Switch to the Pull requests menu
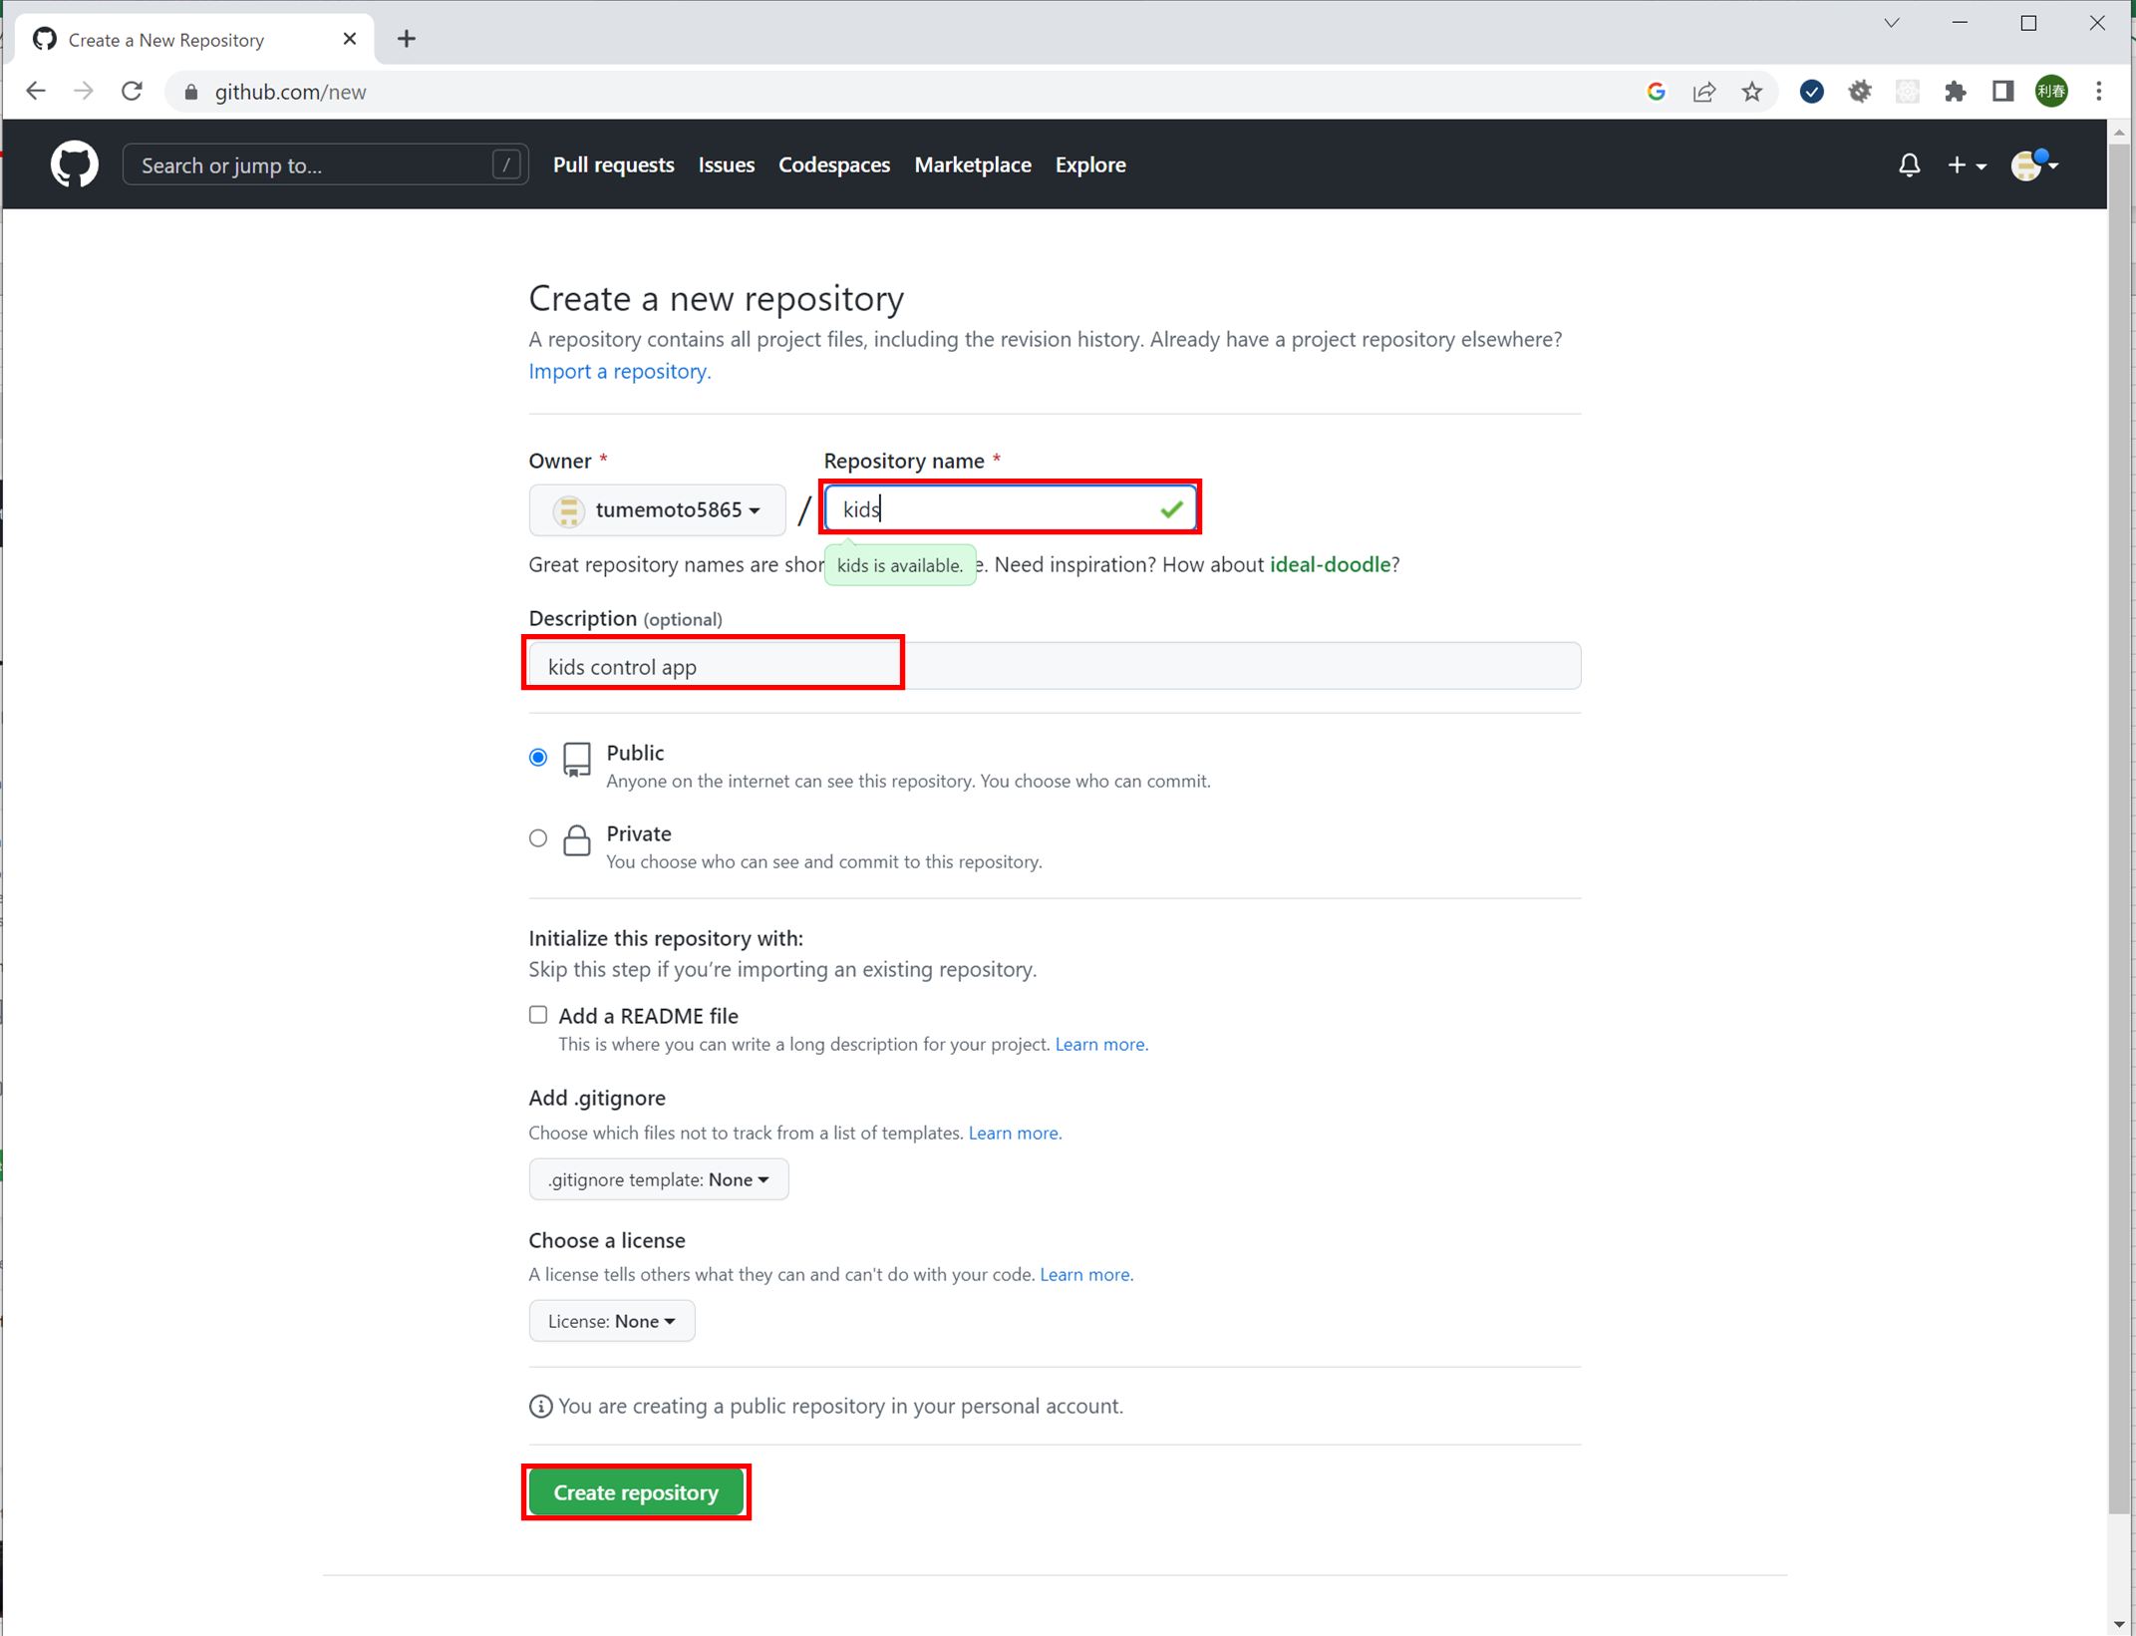Viewport: 2136px width, 1636px height. (x=613, y=164)
